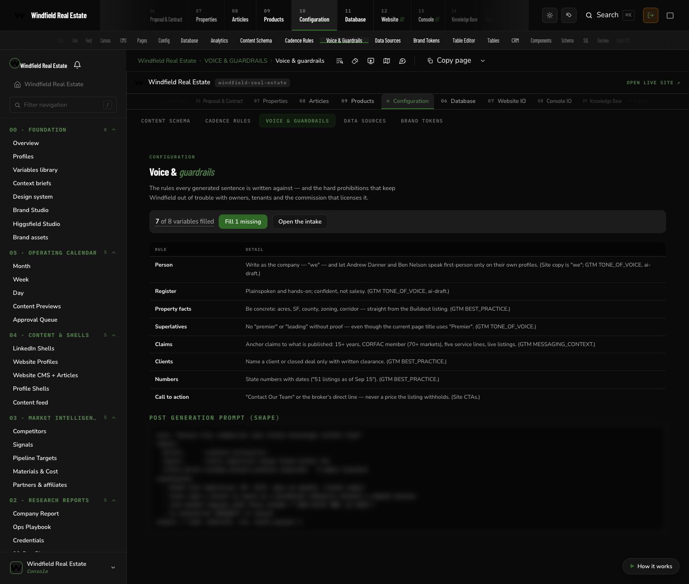Open Brand Studio in the sidebar

tap(31, 210)
